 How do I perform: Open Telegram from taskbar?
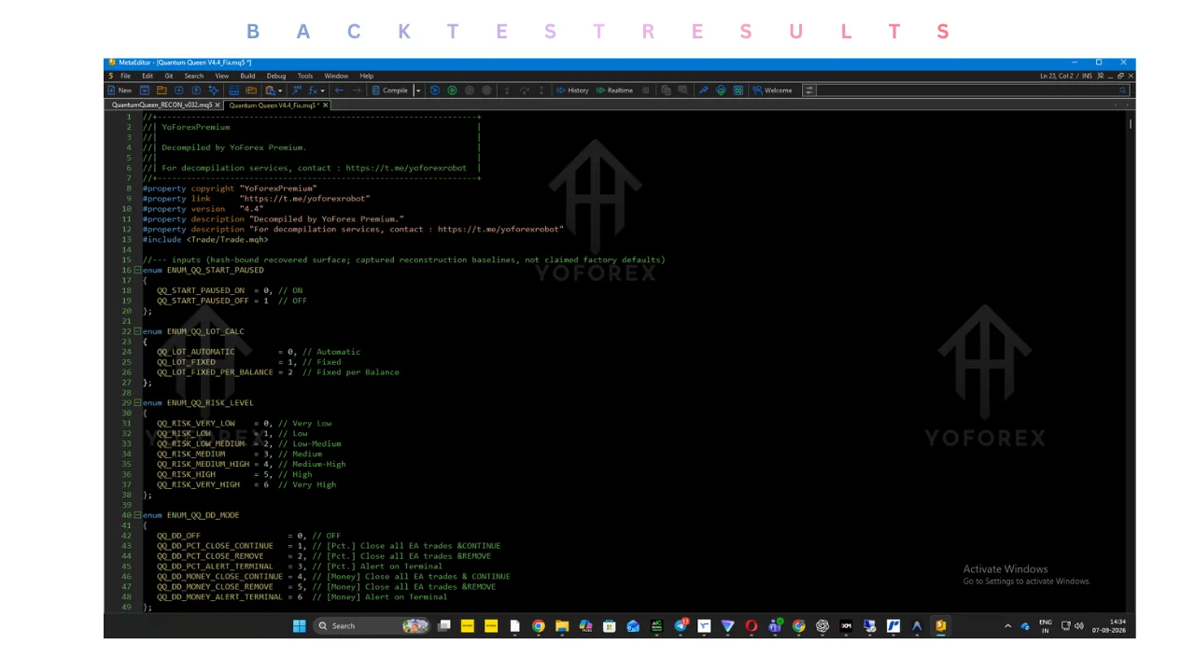(681, 626)
